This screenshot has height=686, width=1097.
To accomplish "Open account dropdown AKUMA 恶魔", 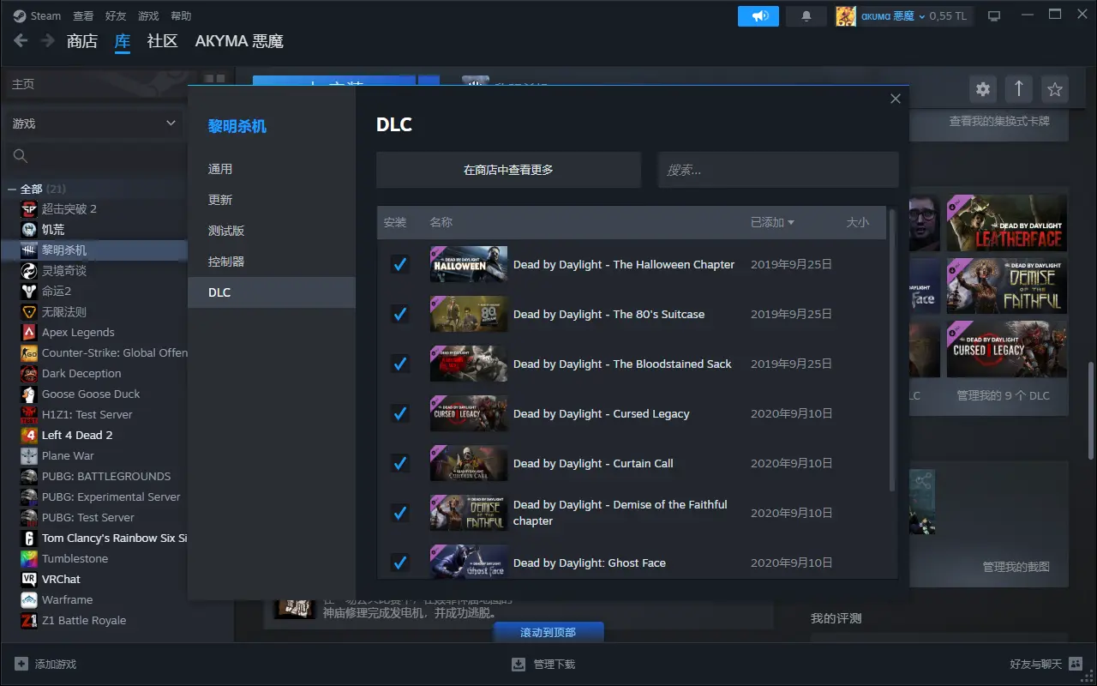I will coord(893,16).
